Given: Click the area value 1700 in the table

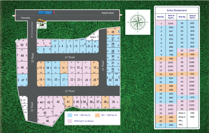Looking at the screenshot, I should [x=192, y=78].
